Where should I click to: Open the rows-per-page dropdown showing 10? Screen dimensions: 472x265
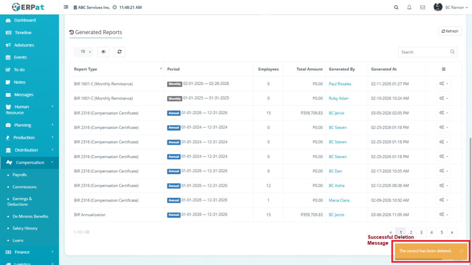tap(83, 52)
